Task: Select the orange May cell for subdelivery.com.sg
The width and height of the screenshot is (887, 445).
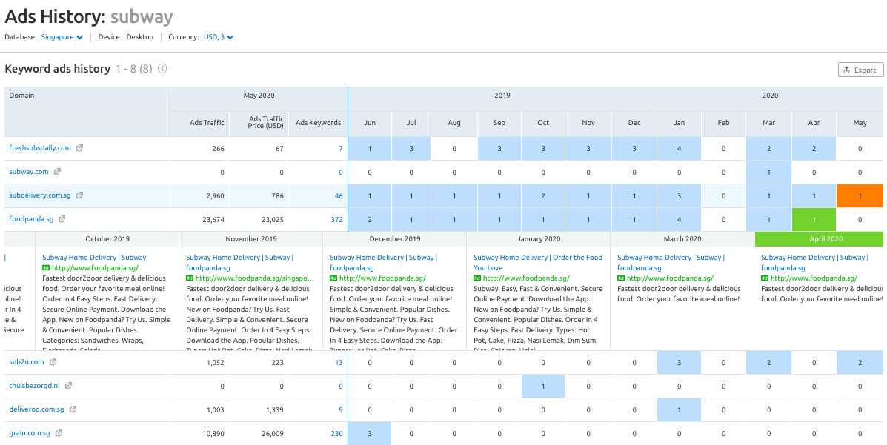Action: 860,196
